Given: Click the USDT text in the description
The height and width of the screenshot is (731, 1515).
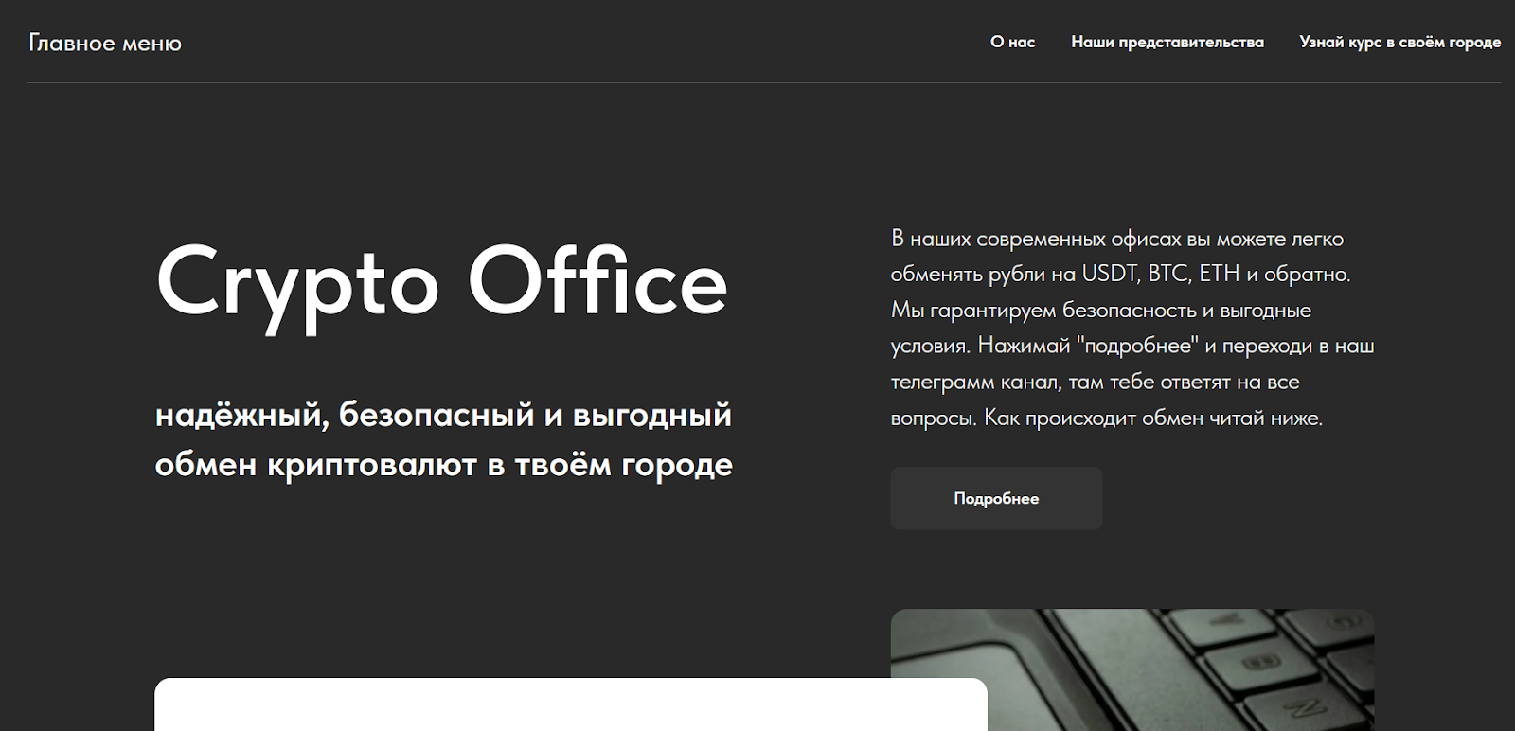Looking at the screenshot, I should (x=1109, y=274).
